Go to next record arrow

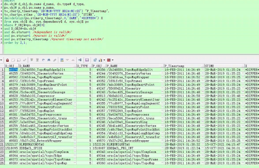67,60
